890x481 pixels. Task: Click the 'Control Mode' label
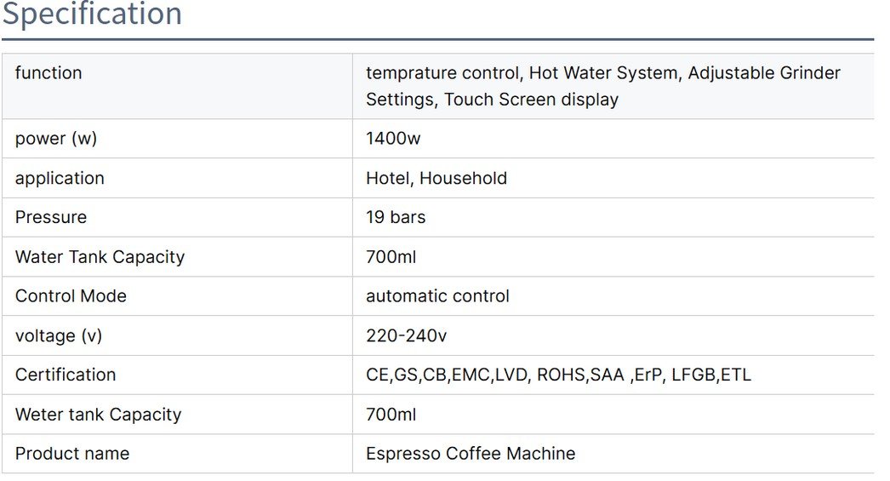(x=71, y=296)
